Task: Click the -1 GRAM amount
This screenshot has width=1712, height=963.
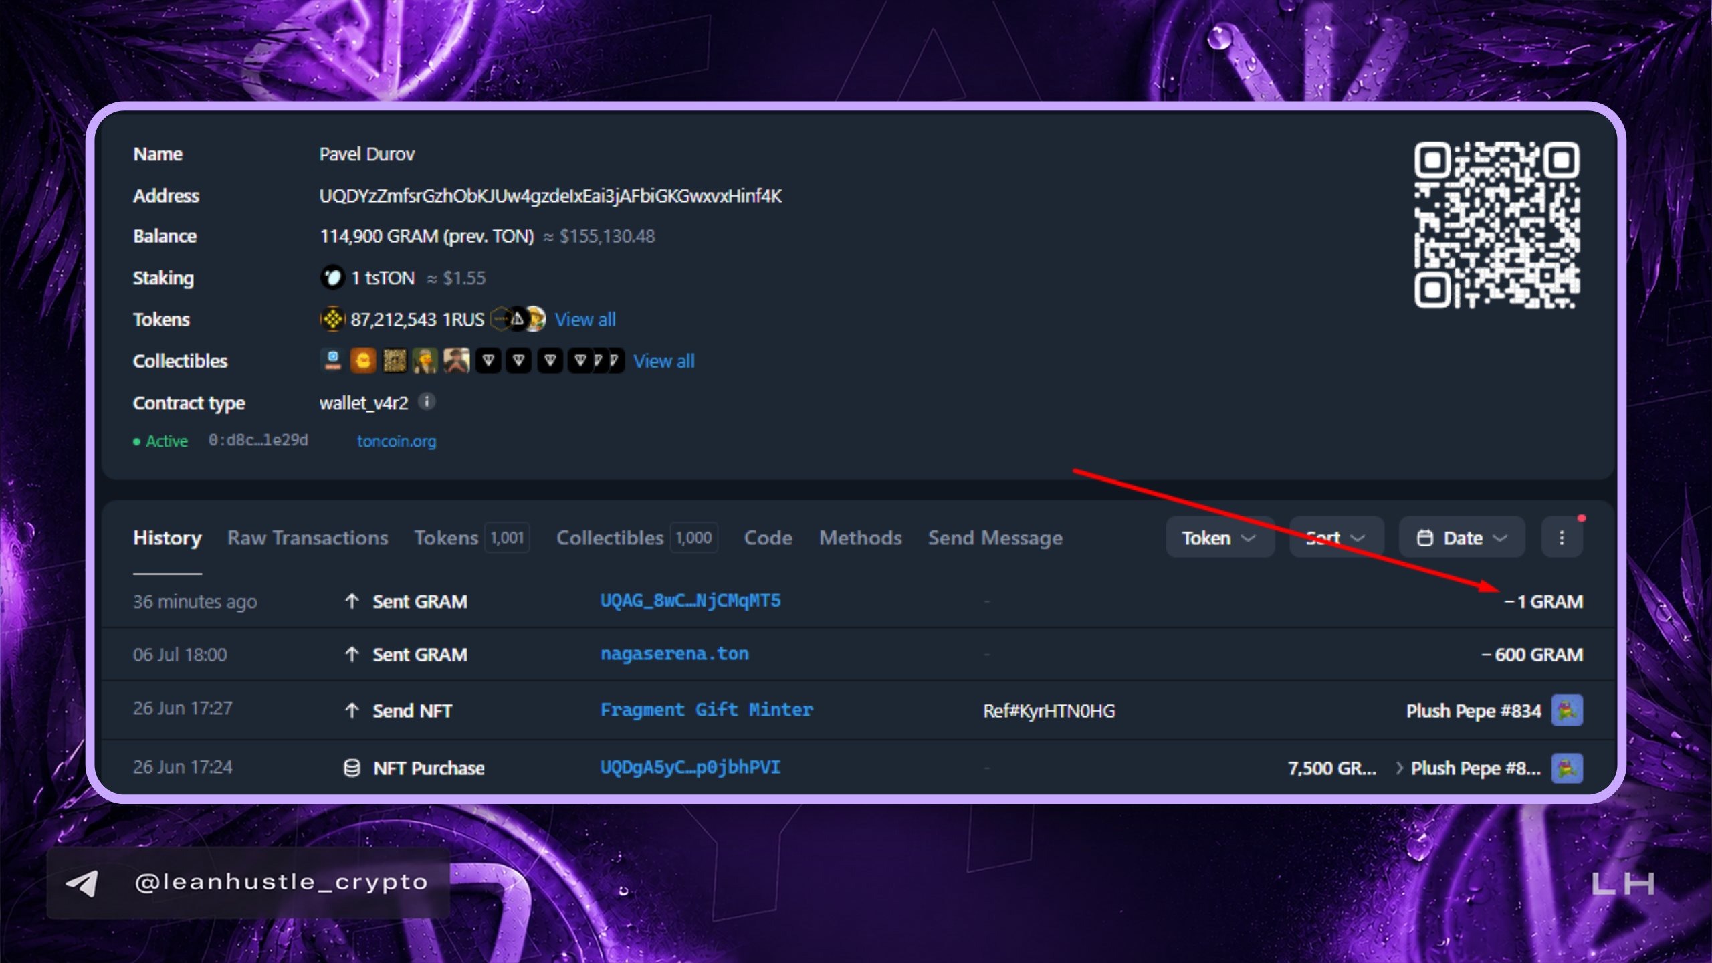Action: tap(1543, 601)
